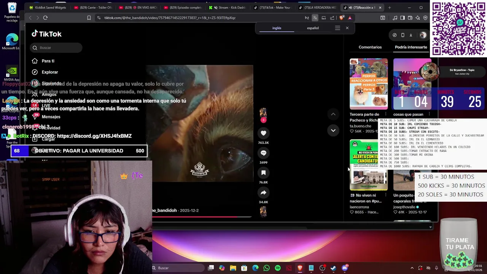
Task: Open WhatsApp from taskbar
Action: point(266,268)
